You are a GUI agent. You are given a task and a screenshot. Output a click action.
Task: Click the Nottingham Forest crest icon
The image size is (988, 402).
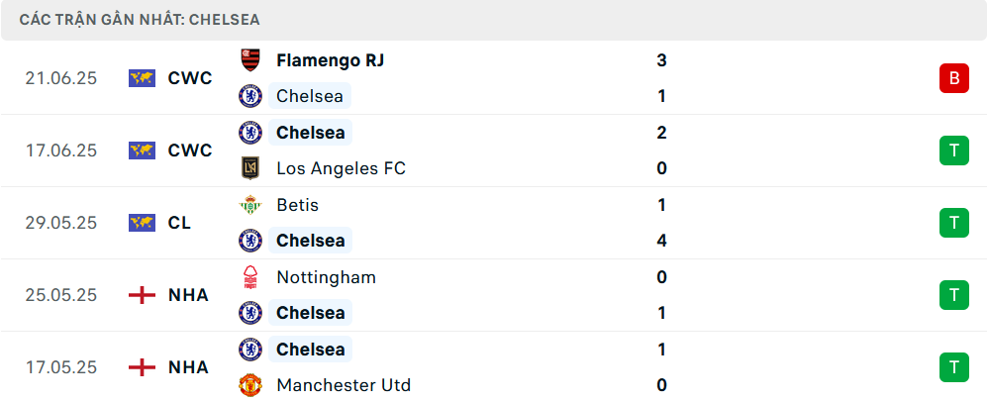point(250,277)
